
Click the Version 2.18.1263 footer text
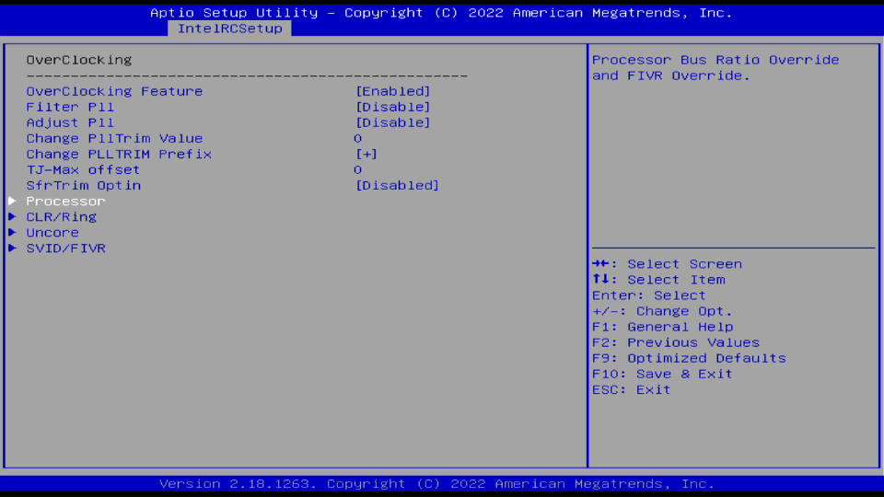click(436, 484)
